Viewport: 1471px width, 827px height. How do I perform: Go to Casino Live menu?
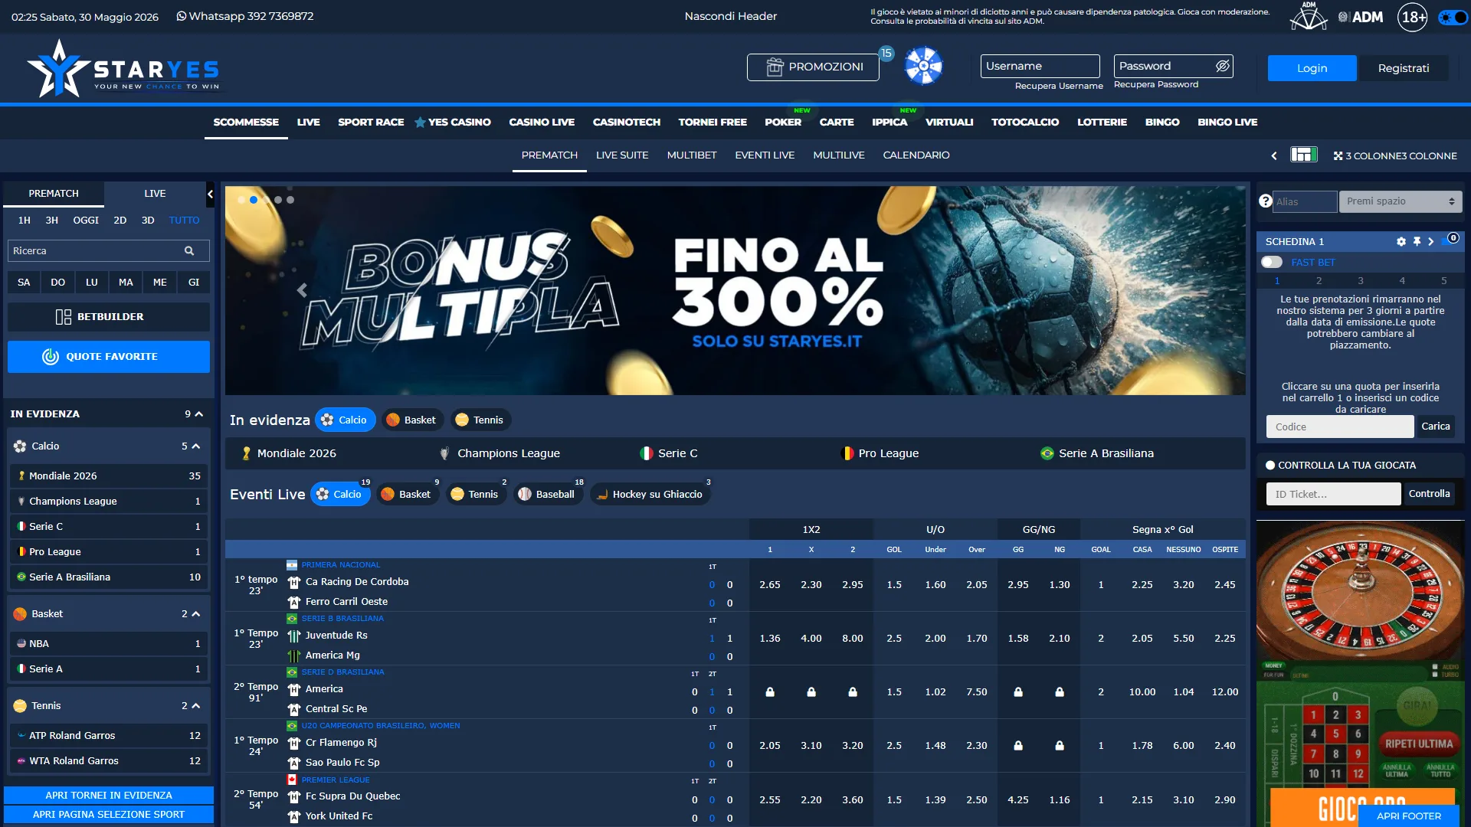coord(542,122)
